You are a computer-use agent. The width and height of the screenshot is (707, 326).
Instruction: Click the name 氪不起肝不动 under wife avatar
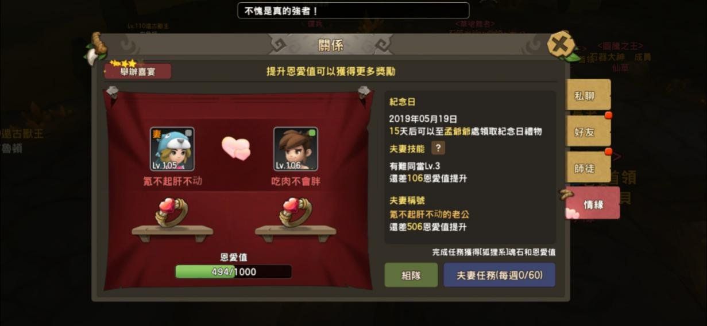pos(172,181)
